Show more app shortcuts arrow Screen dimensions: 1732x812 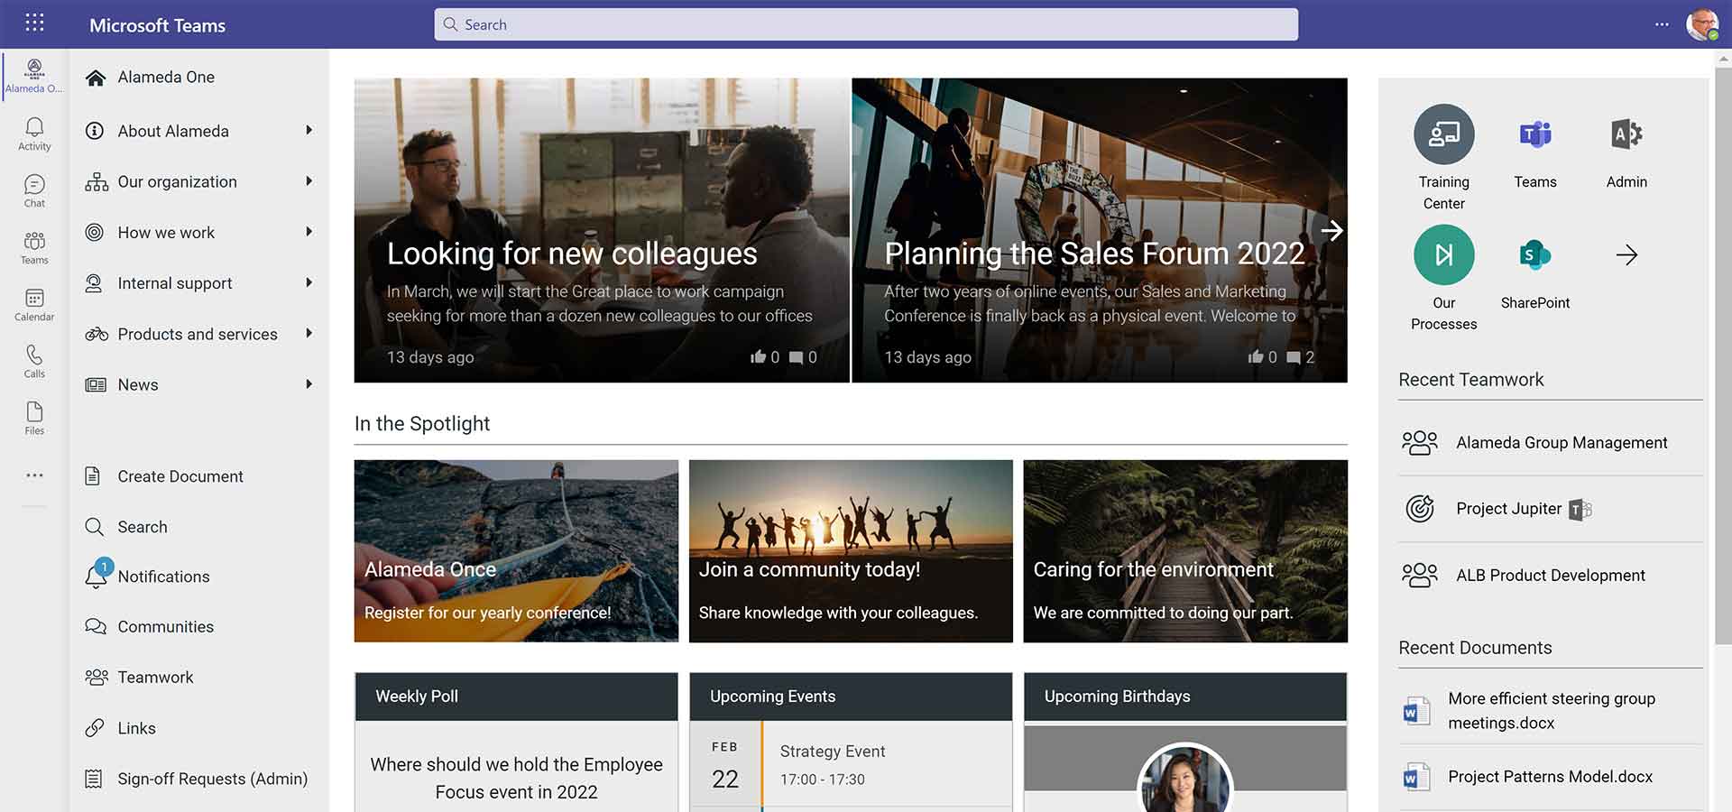pyautogui.click(x=1626, y=255)
